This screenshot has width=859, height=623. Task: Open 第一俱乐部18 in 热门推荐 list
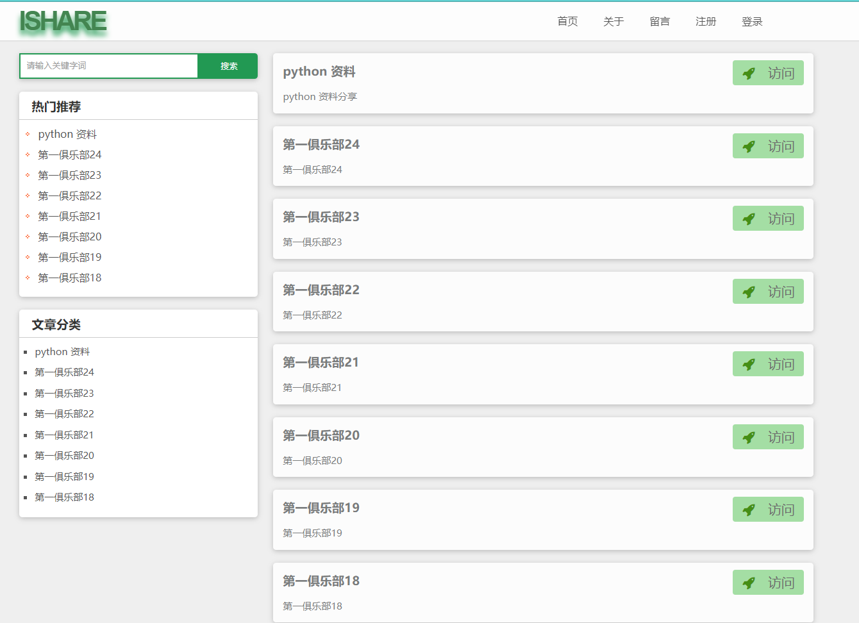(x=70, y=278)
